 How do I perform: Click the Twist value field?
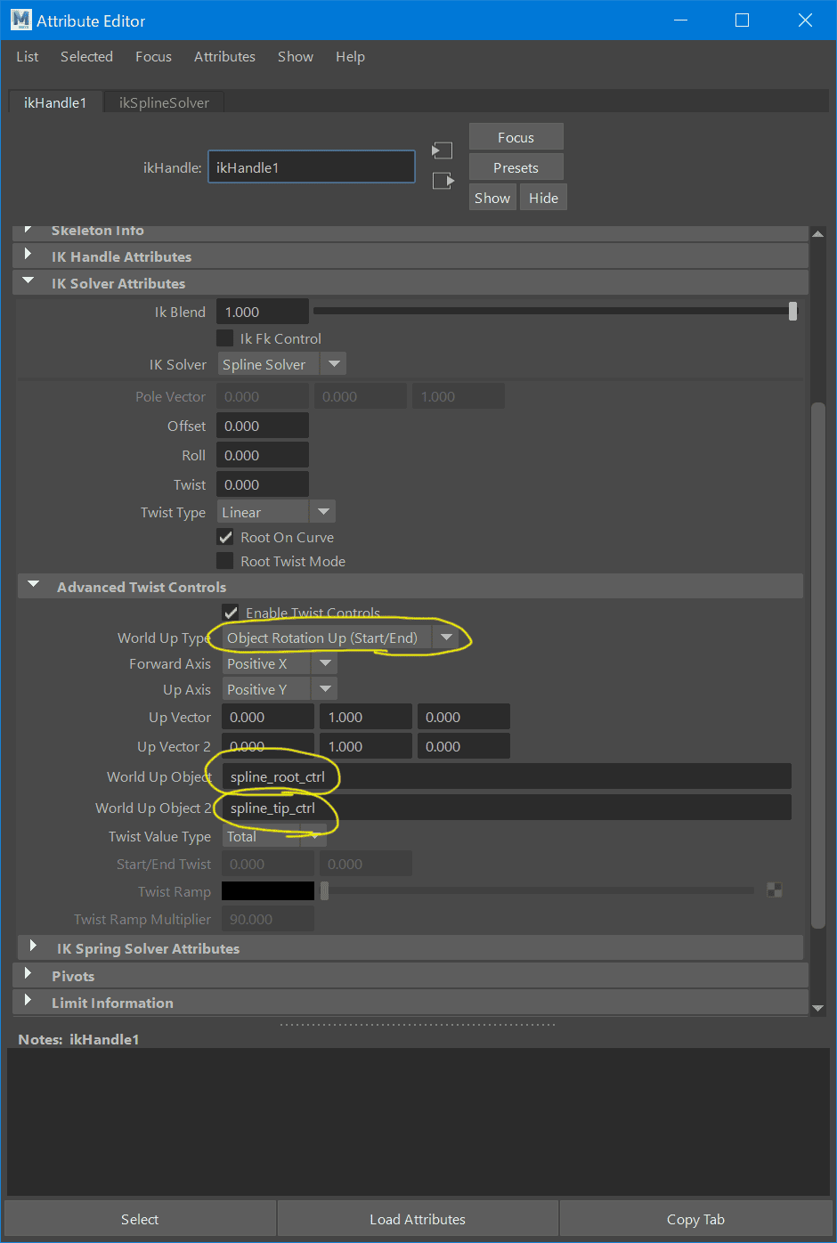pos(263,484)
